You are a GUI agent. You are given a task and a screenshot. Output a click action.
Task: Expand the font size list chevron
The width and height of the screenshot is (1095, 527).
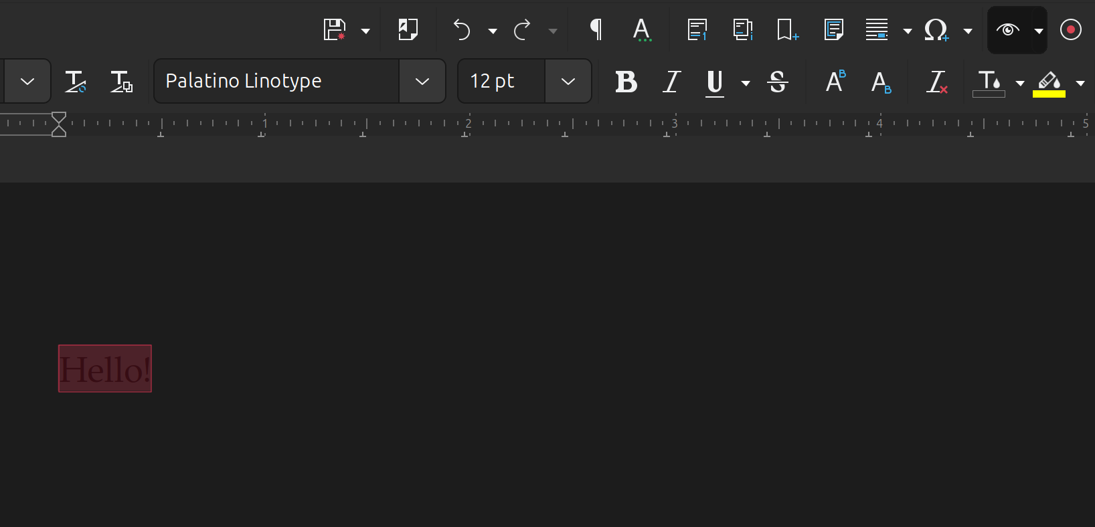(568, 81)
